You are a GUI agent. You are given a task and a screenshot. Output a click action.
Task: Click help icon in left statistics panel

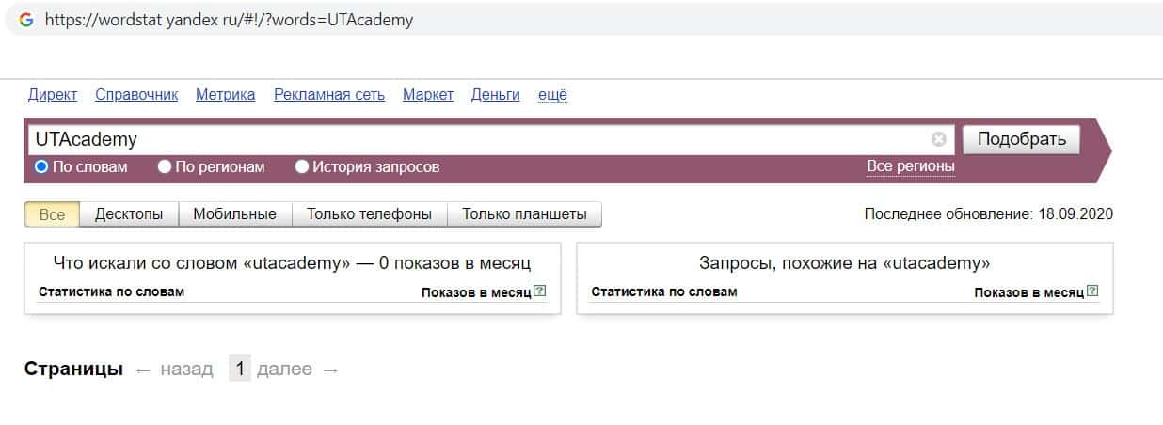tap(540, 291)
